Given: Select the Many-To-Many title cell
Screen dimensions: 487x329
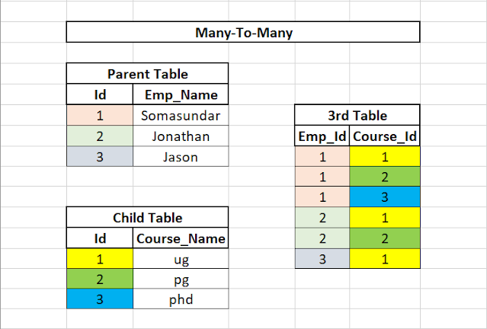Looking at the screenshot, I should [243, 32].
